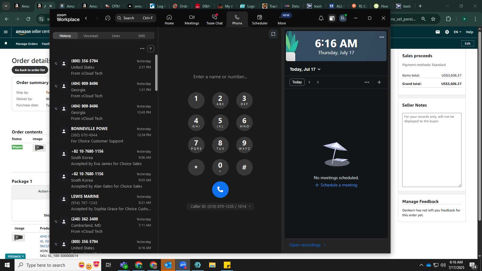Open Chrome extensions puzzle icon
The width and height of the screenshot is (482, 271).
click(448, 19)
